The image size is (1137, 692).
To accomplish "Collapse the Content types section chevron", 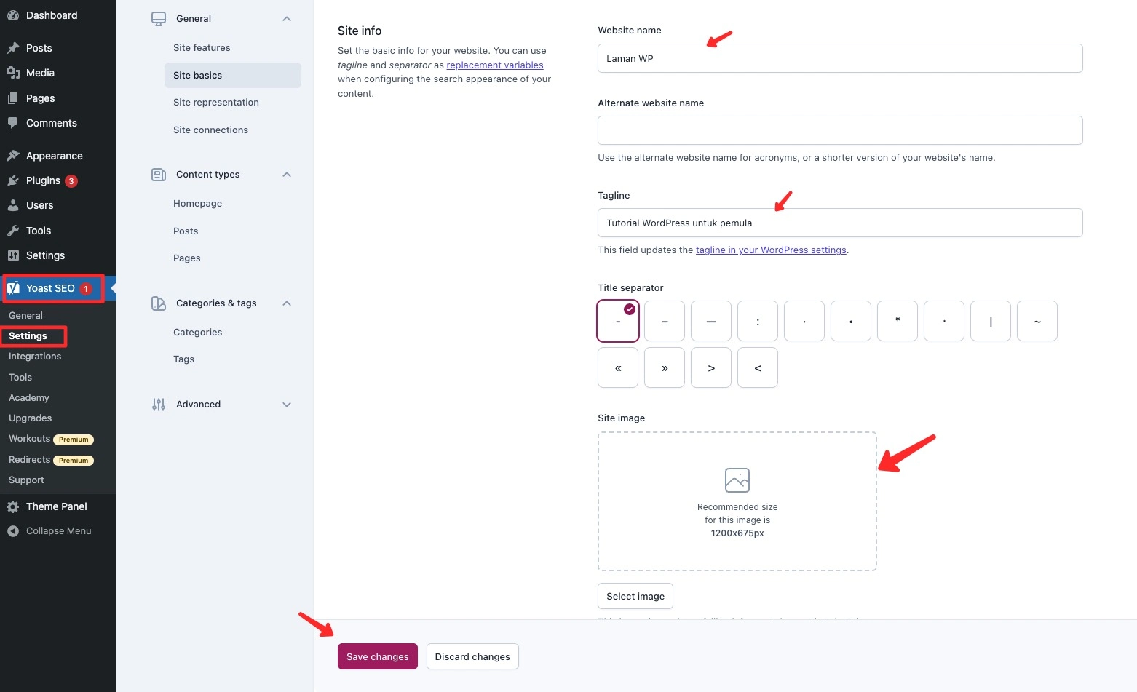I will (x=287, y=175).
